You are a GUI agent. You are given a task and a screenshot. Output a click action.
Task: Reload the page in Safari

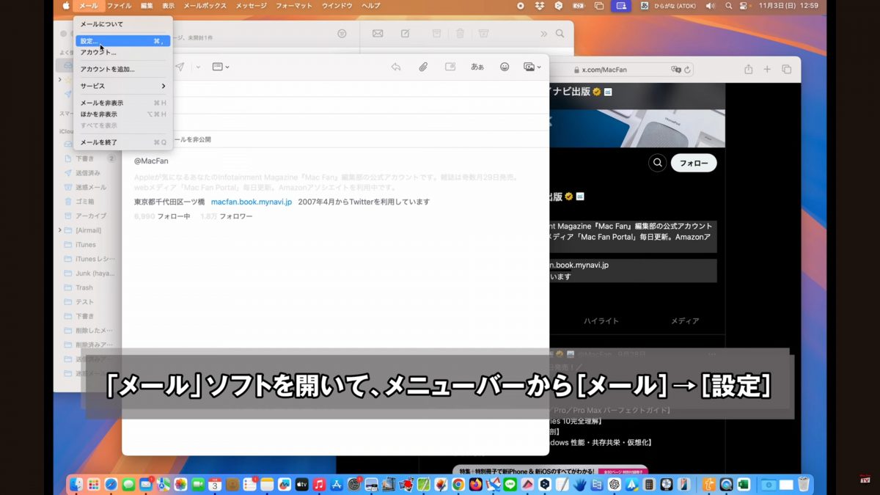click(x=688, y=70)
